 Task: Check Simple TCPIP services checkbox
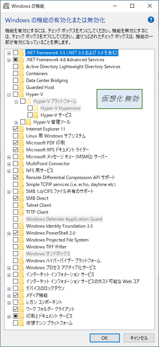15,184
